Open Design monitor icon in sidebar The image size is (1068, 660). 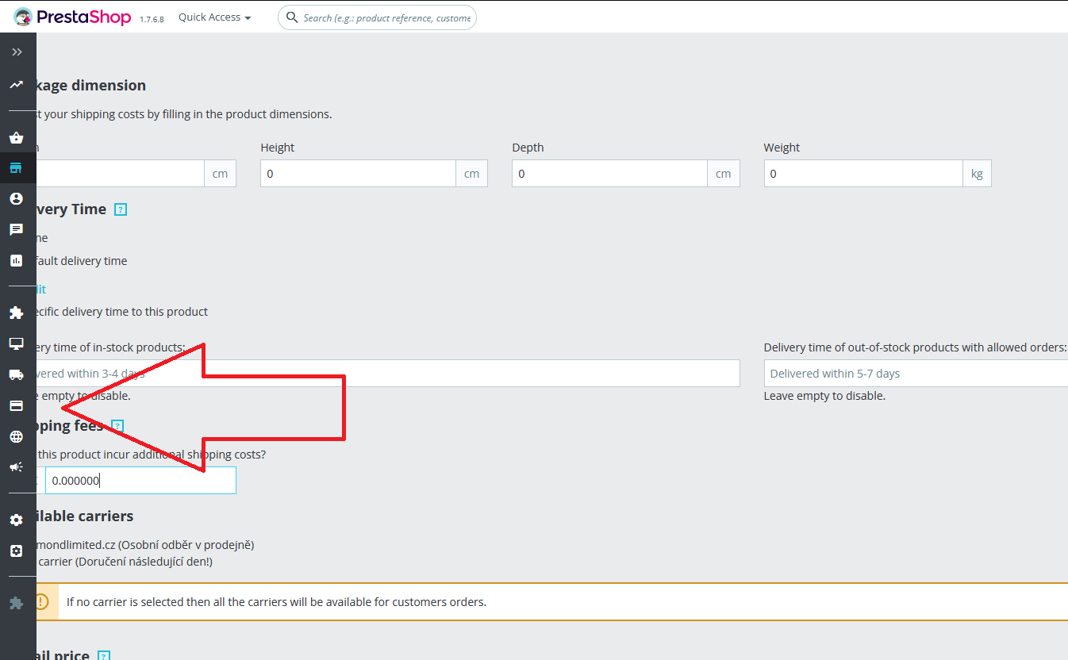pyautogui.click(x=17, y=343)
